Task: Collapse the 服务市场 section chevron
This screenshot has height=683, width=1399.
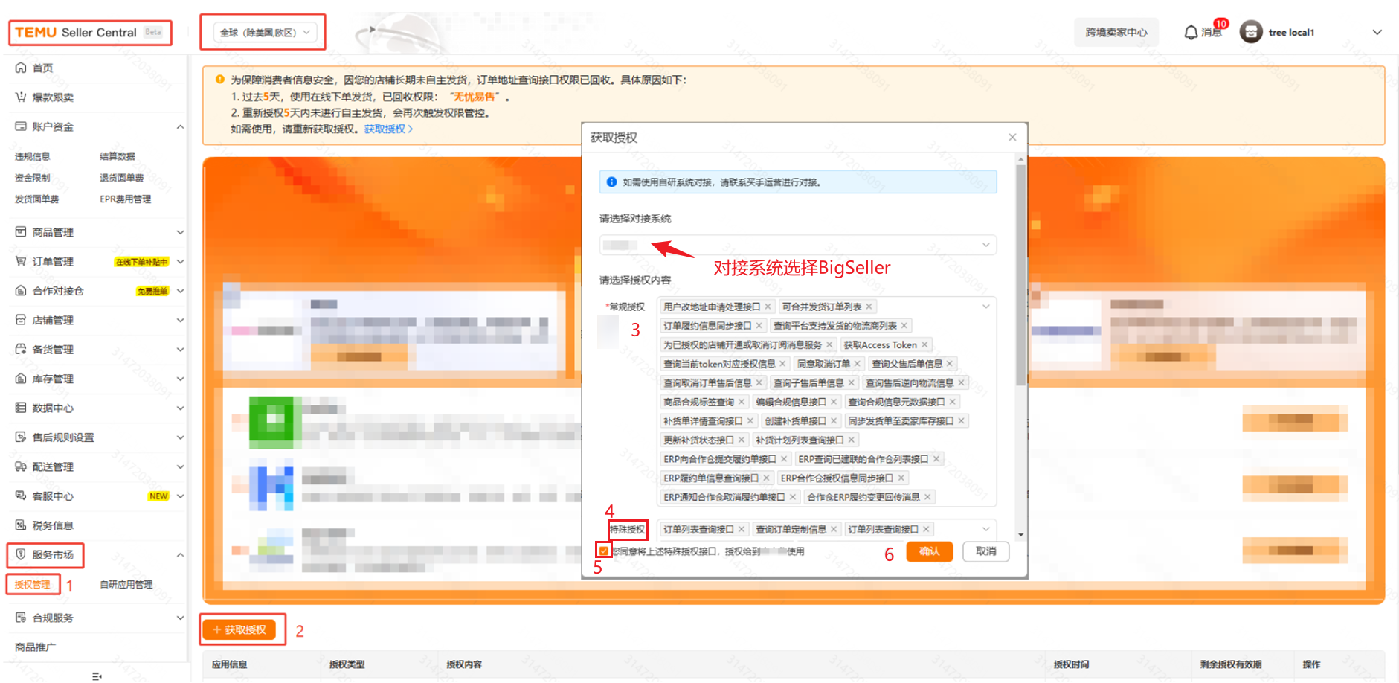Action: 180,555
